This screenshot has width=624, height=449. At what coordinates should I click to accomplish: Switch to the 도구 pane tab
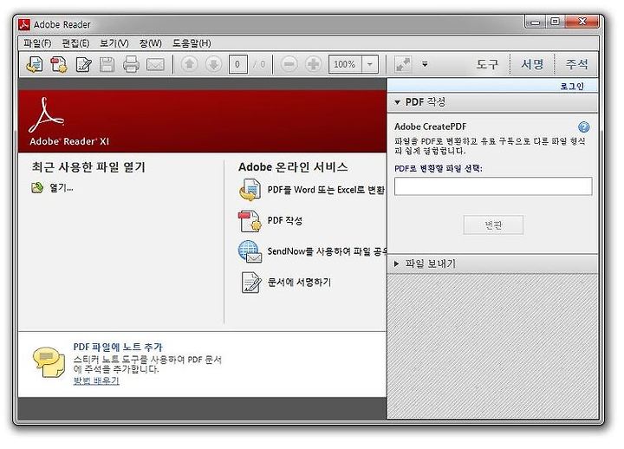point(487,64)
